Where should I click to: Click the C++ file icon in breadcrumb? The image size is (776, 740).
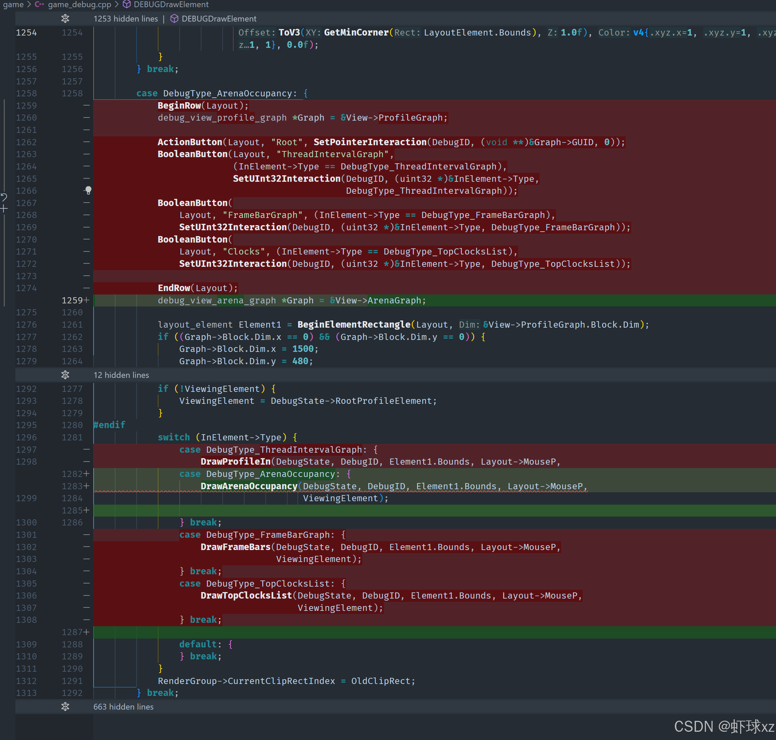tap(39, 4)
